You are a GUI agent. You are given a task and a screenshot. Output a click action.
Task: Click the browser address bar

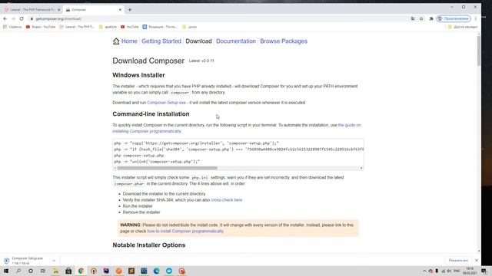pos(220,18)
